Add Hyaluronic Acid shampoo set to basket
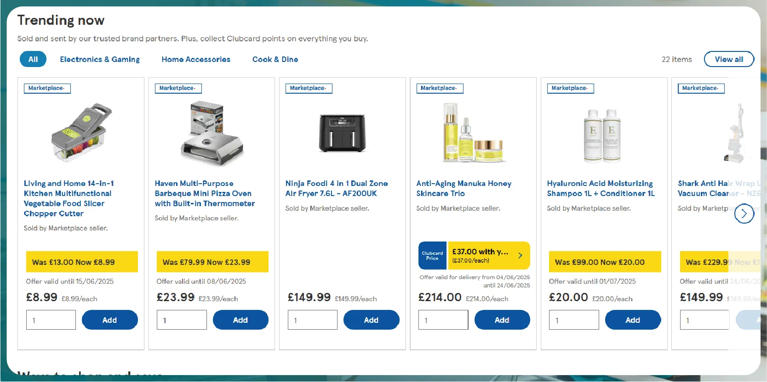Screen dimensions: 767x382 [x=633, y=320]
